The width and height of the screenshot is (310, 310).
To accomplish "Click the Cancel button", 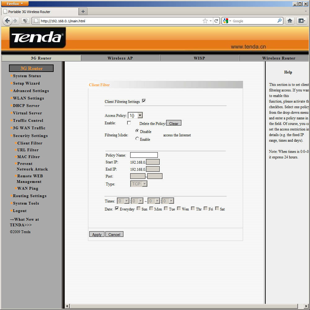I will point(114,234).
